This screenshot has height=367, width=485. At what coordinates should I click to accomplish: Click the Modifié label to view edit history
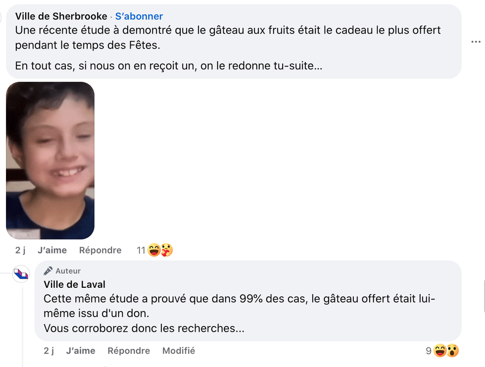tap(179, 351)
